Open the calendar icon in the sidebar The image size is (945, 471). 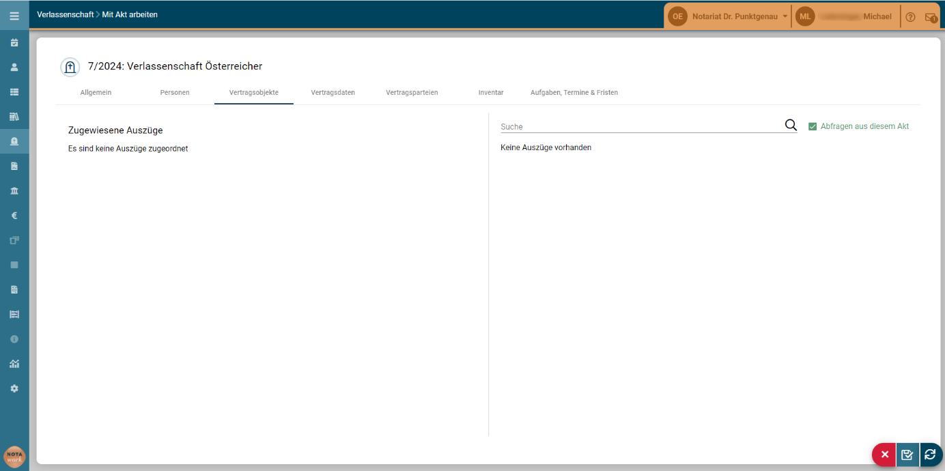point(14,42)
